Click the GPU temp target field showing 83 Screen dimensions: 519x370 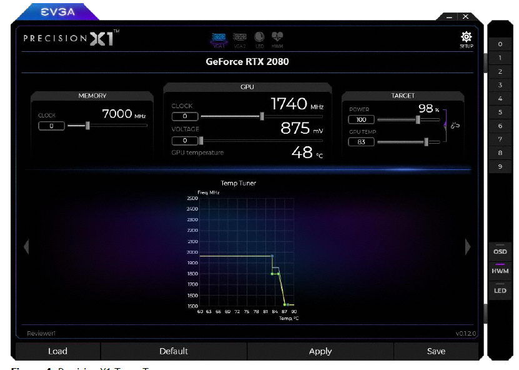[361, 142]
